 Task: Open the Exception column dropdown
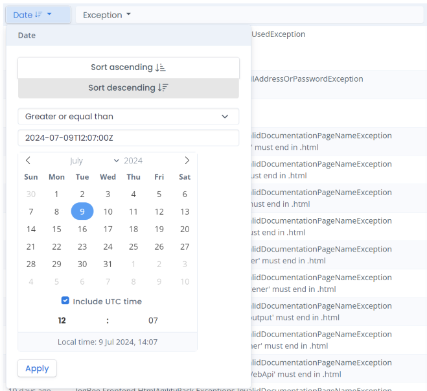click(x=106, y=14)
